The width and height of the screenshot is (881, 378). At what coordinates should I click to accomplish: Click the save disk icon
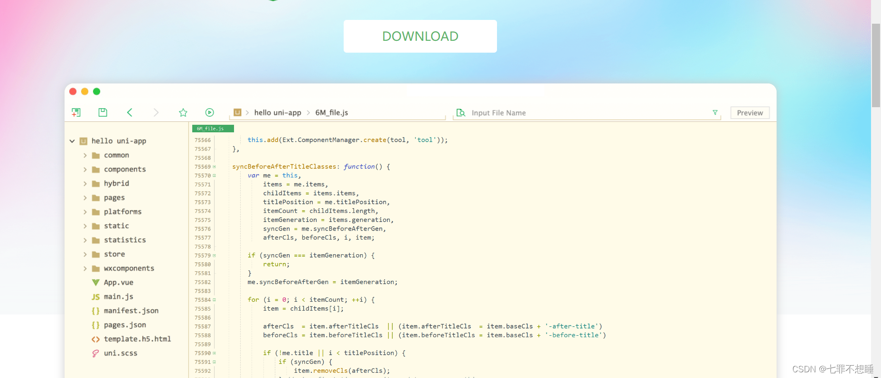pos(103,112)
